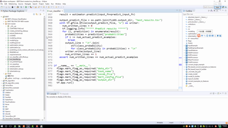228x128 pixels.
Task: Open dropdown arrow beside Run button
Action: [28, 7]
